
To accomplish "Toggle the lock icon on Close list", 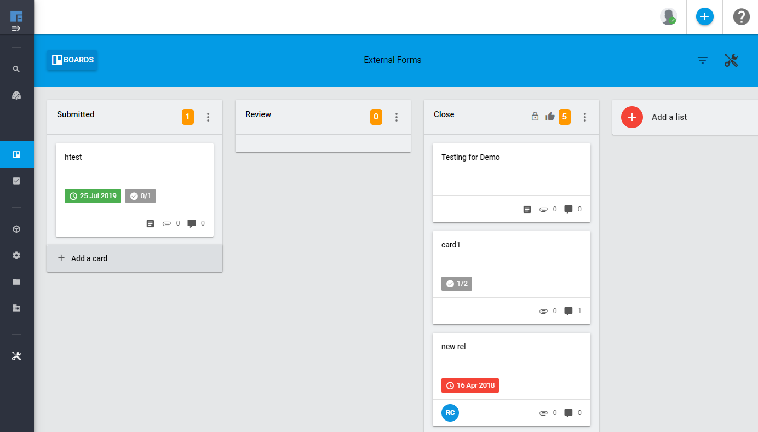I will (535, 117).
